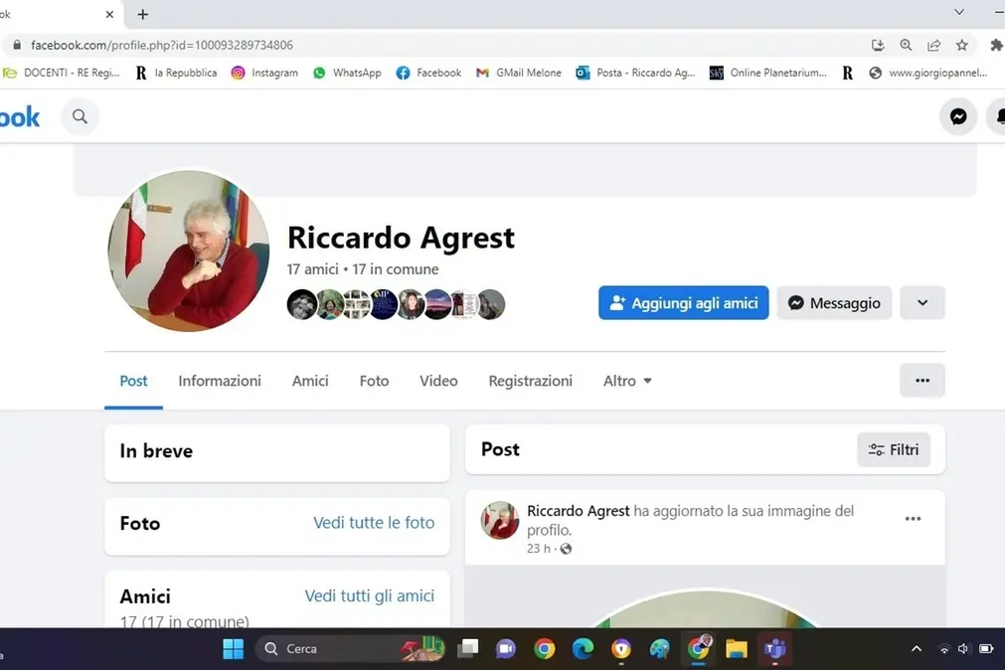
Task: Open the Video tab
Action: coord(438,381)
